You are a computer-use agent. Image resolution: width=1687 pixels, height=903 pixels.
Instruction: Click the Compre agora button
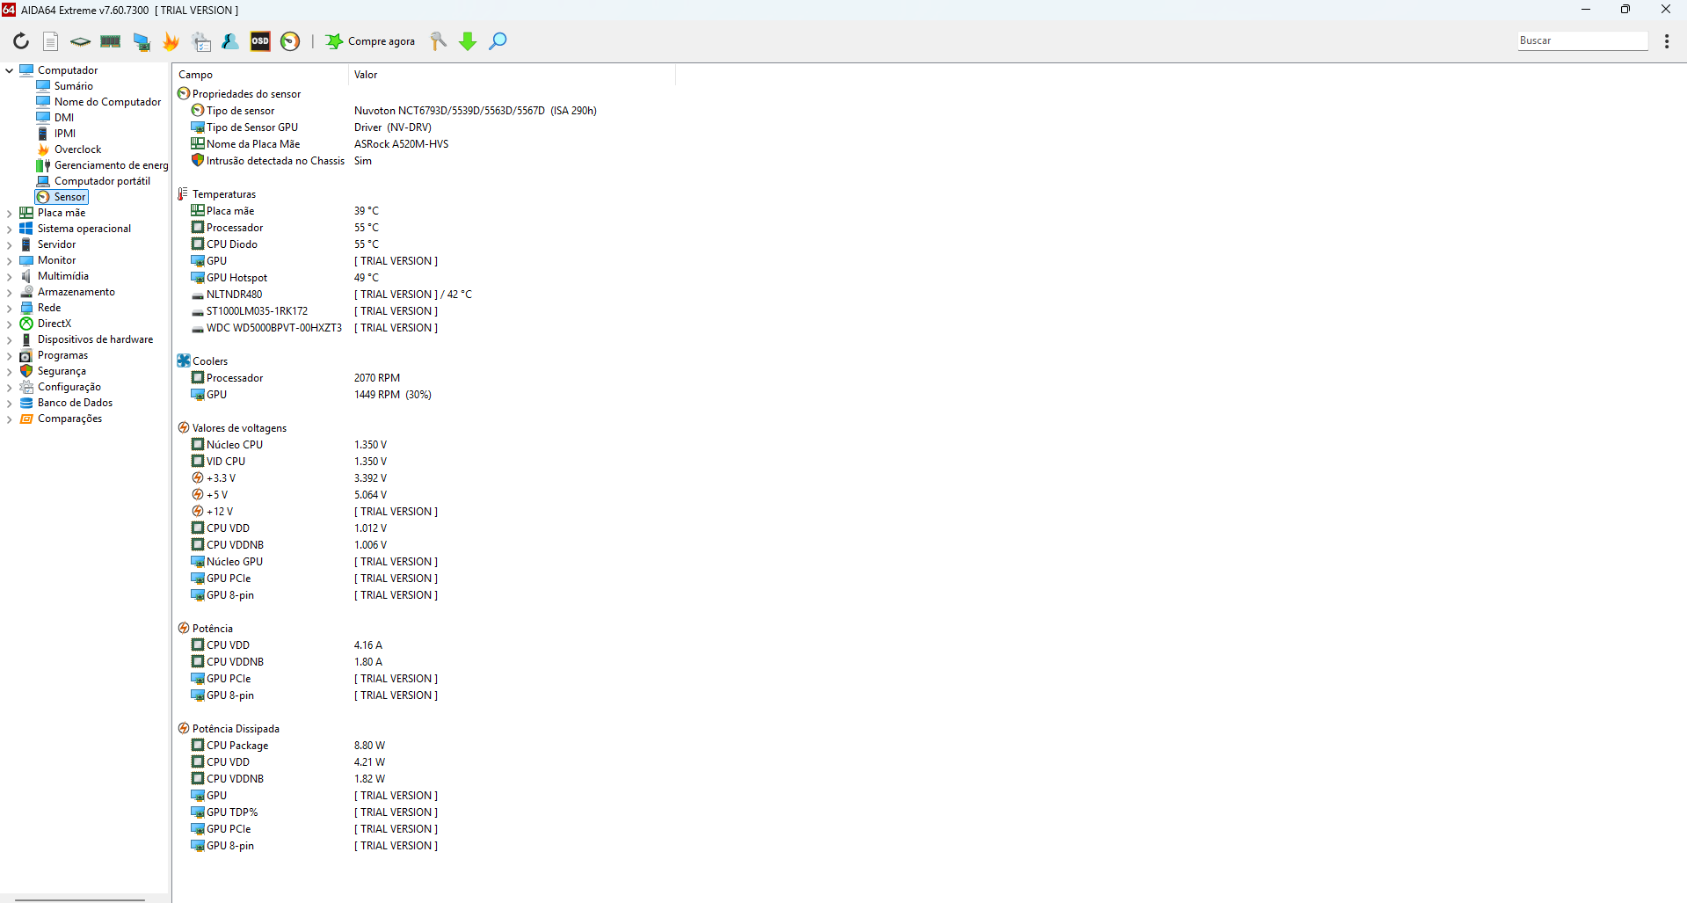370,41
